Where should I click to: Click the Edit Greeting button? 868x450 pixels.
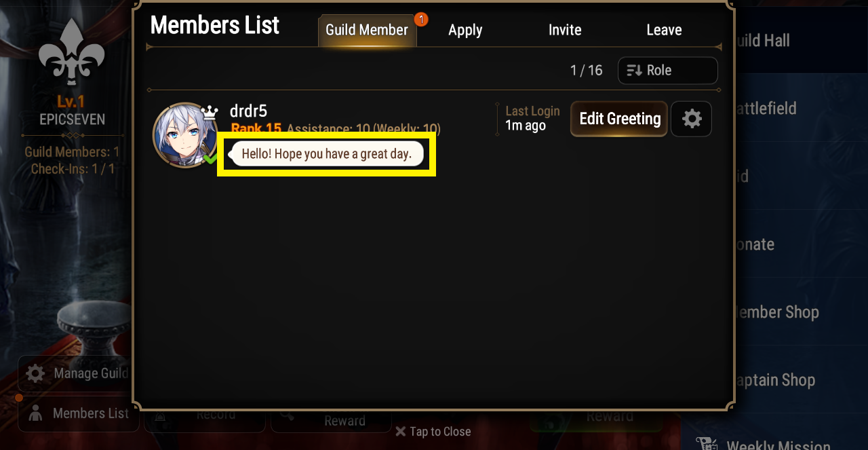(x=619, y=119)
